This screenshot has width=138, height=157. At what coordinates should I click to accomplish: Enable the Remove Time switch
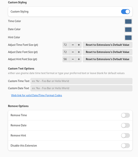126,115
